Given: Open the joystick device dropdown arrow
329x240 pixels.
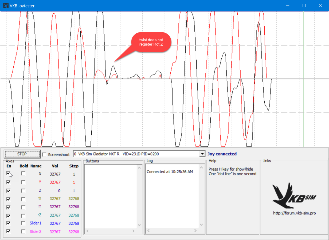Looking at the screenshot, I should click(x=202, y=154).
